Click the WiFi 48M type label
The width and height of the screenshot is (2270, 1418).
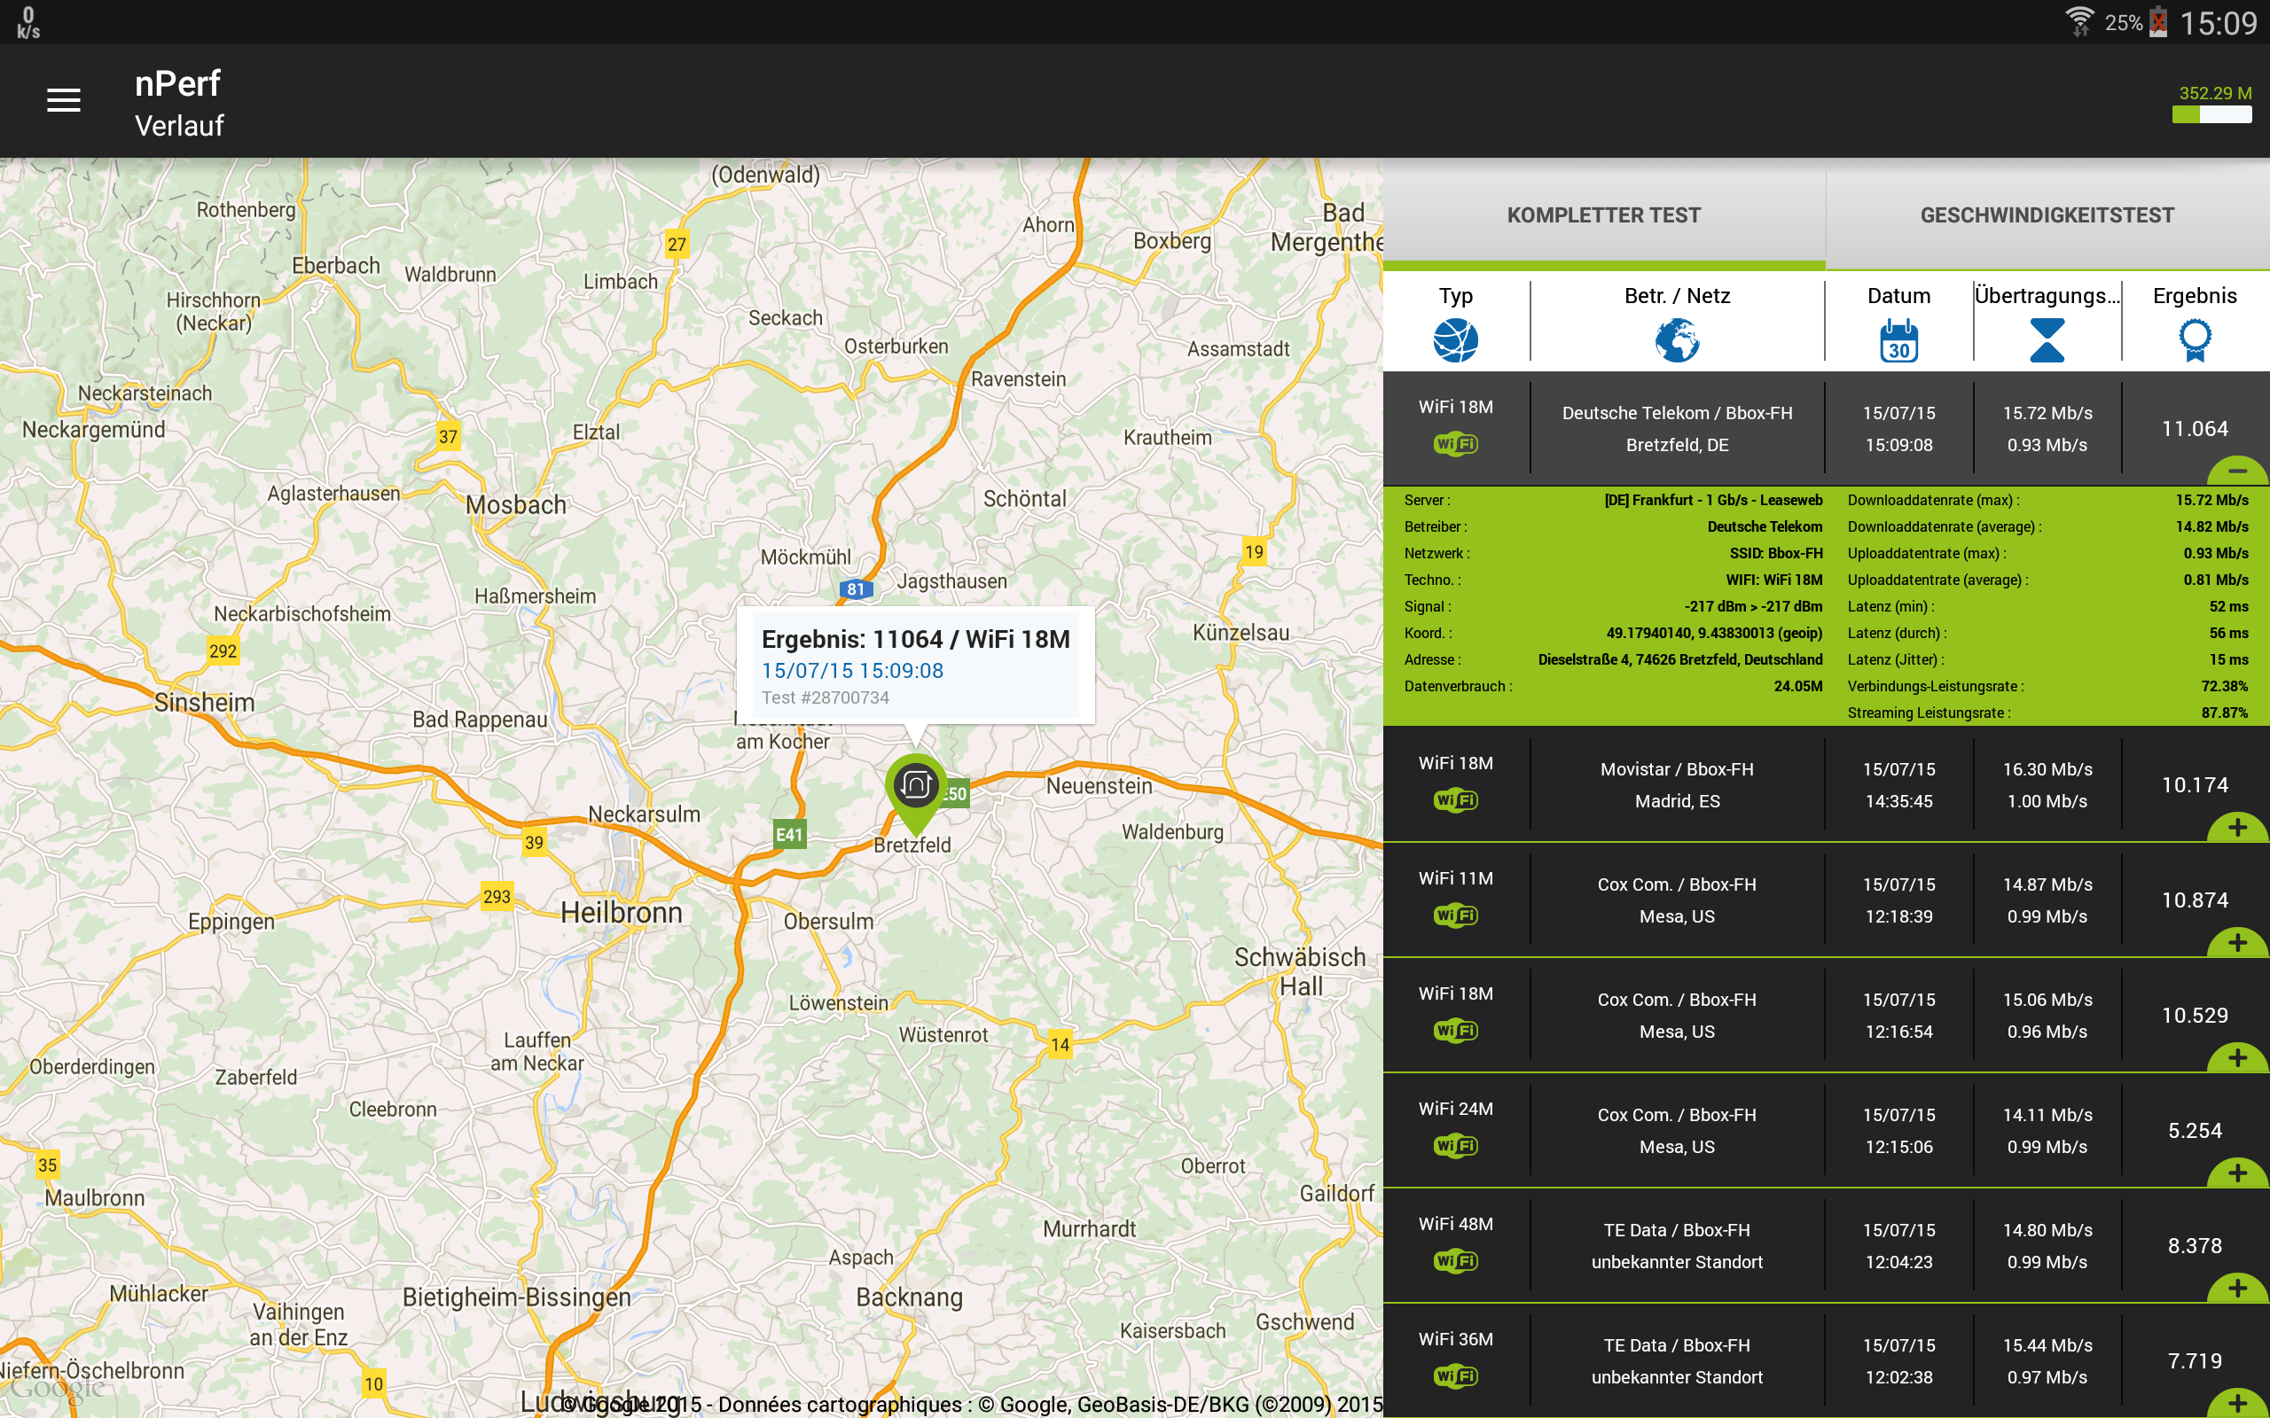[1456, 1225]
